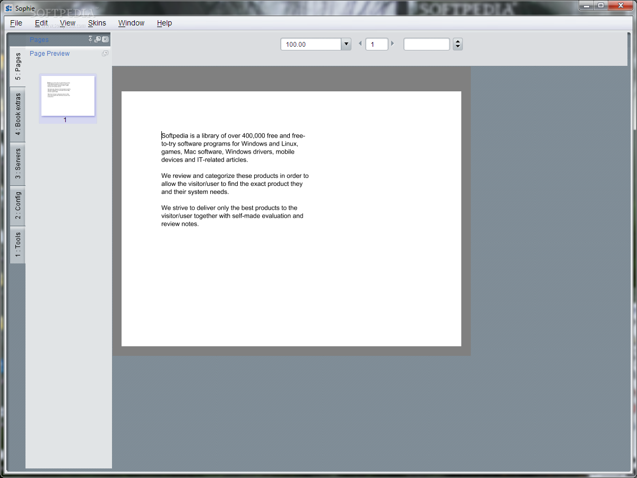Switch to the 5 : Pages side tab
Screen dimensions: 637x478
[x=18, y=67]
